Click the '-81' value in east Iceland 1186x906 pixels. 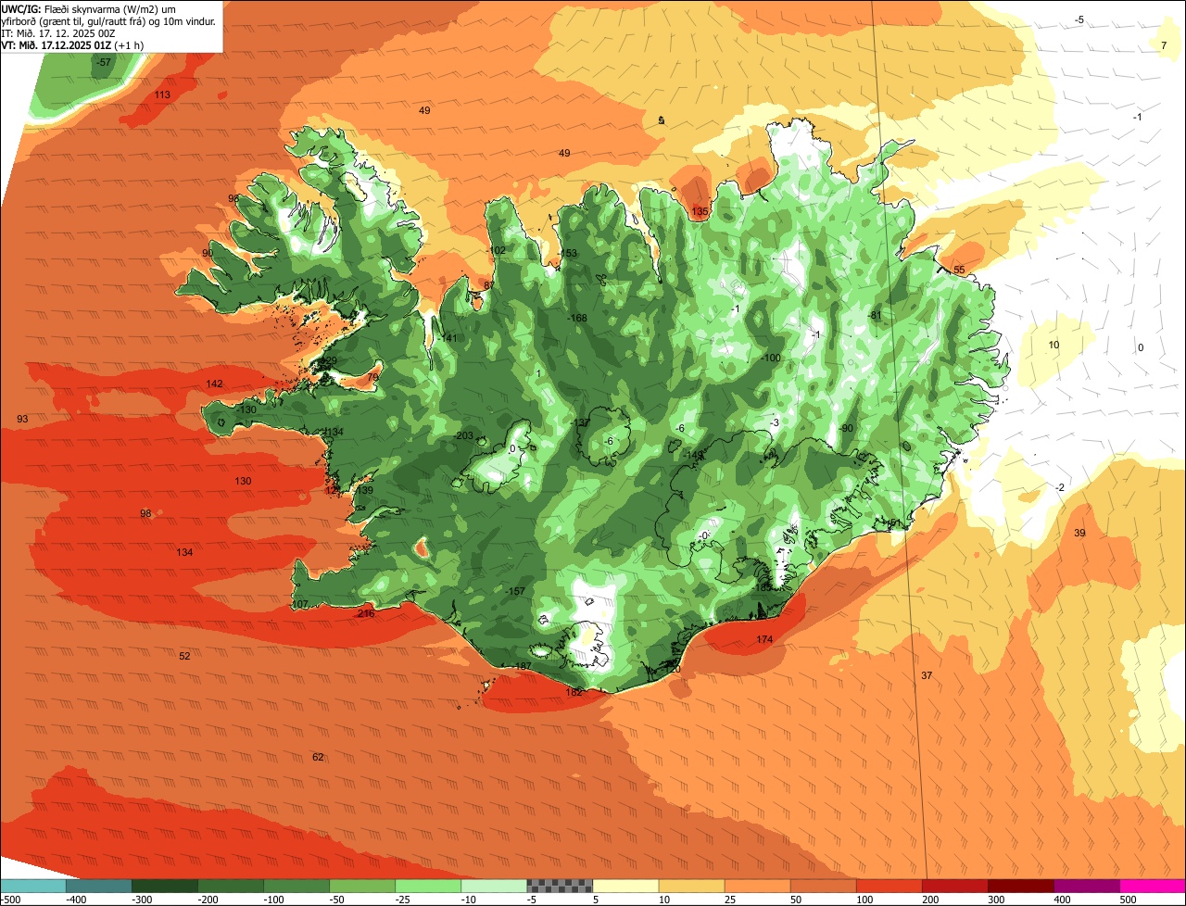[875, 315]
